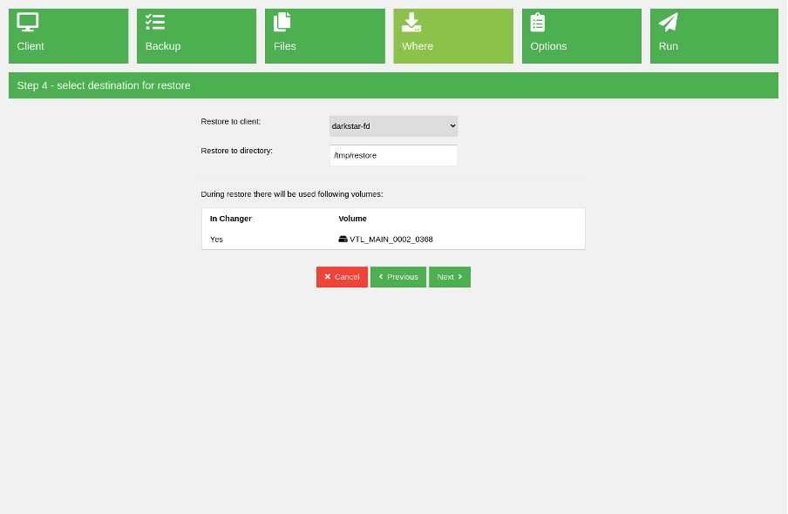Click the Backup step checklist icon

(155, 23)
